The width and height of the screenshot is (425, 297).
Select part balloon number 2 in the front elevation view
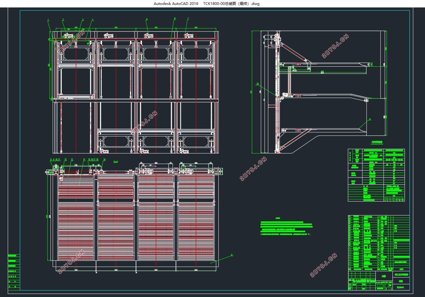pos(63,20)
